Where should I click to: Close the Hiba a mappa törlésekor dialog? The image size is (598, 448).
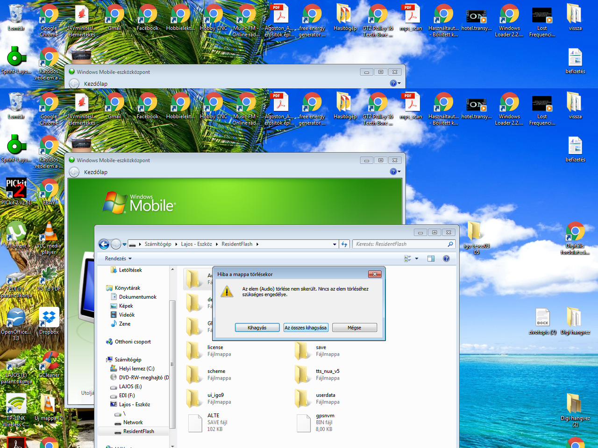375,274
